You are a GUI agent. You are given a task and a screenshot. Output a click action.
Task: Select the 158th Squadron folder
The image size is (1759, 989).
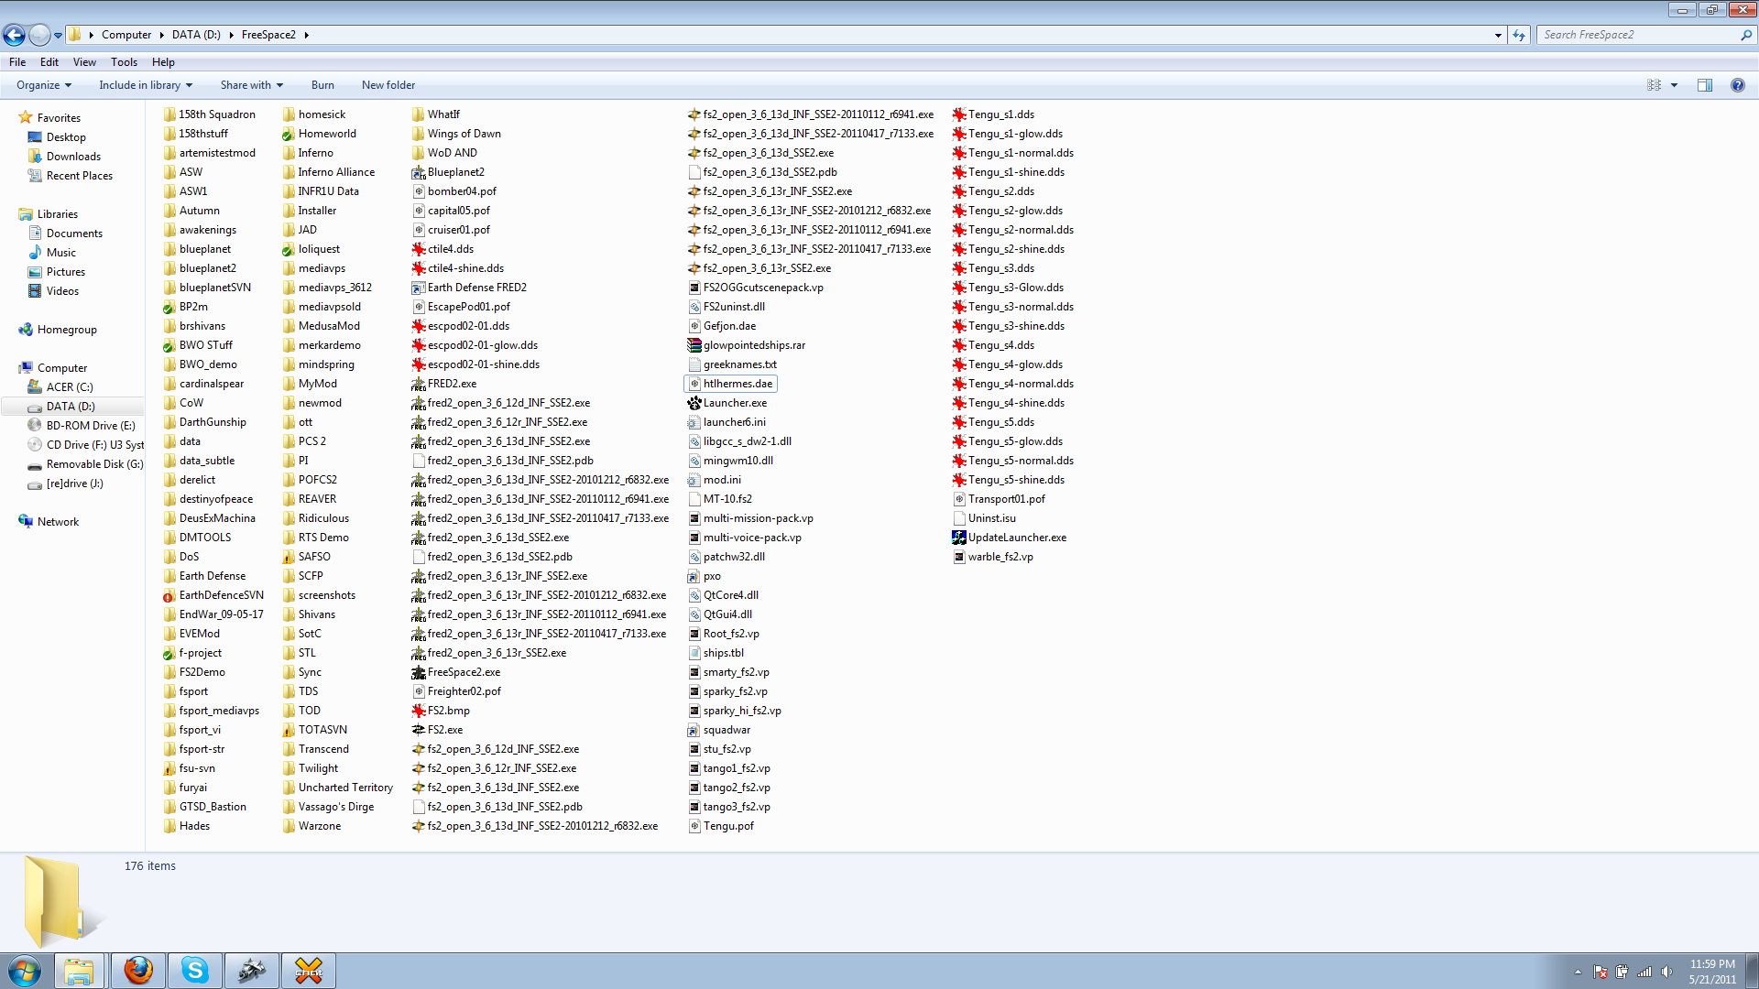pyautogui.click(x=210, y=114)
